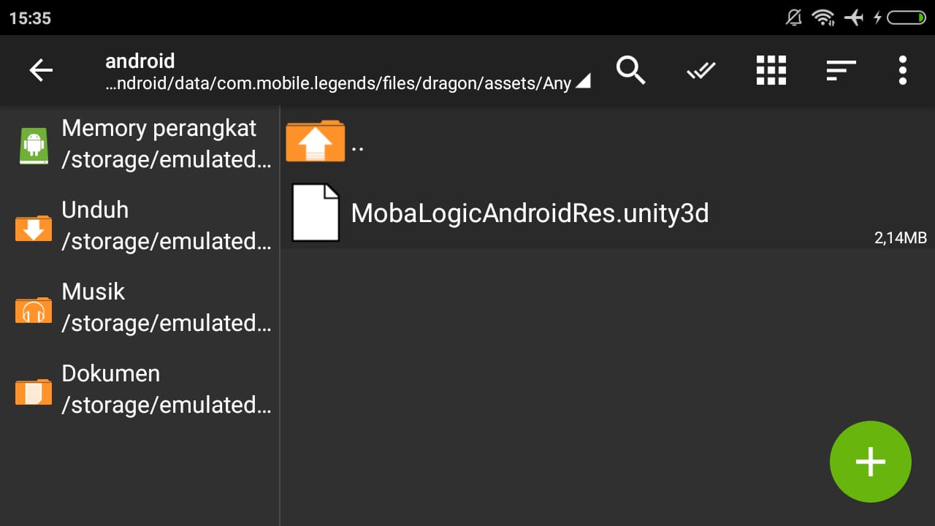Tap the back arrow in toolbar
The width and height of the screenshot is (935, 526).
coord(41,70)
